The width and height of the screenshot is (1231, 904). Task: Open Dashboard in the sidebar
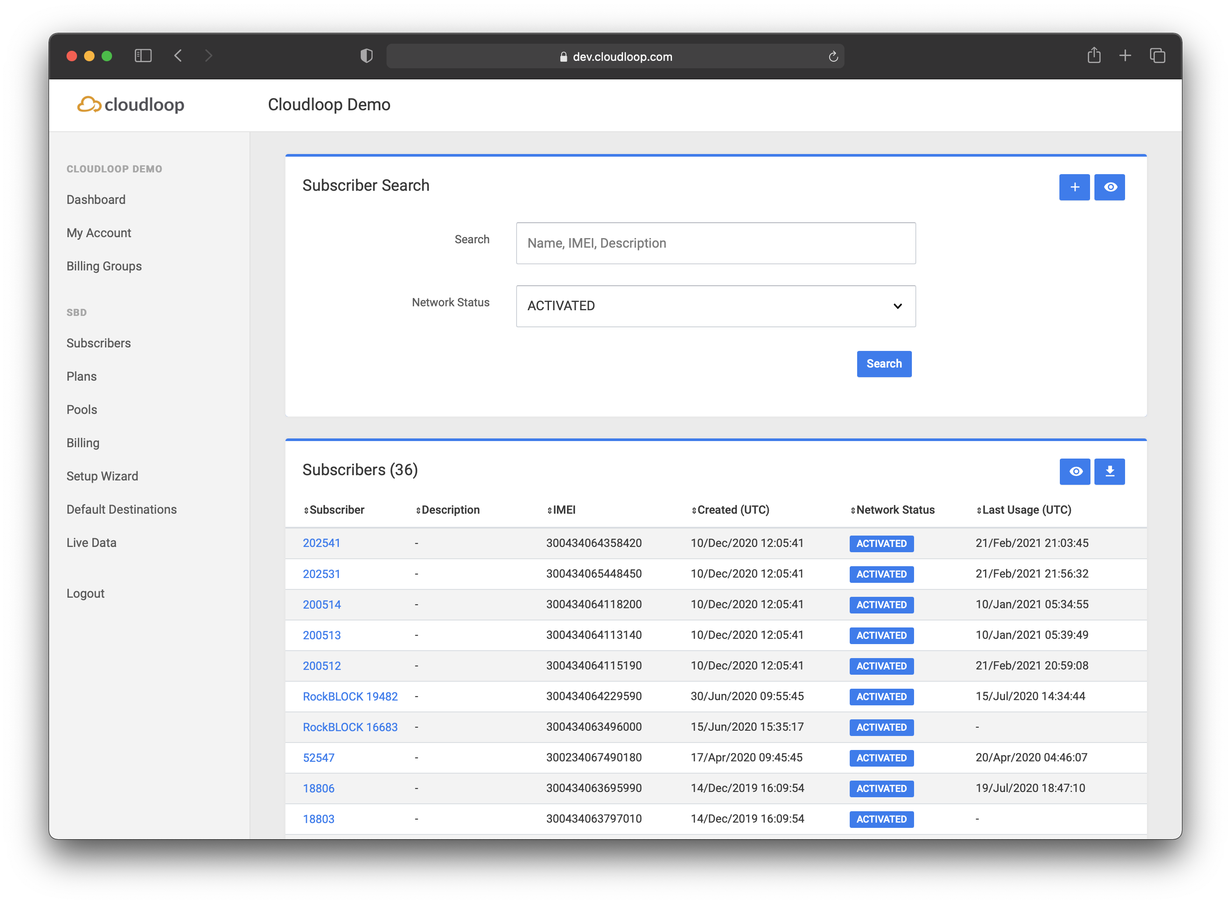pyautogui.click(x=96, y=200)
